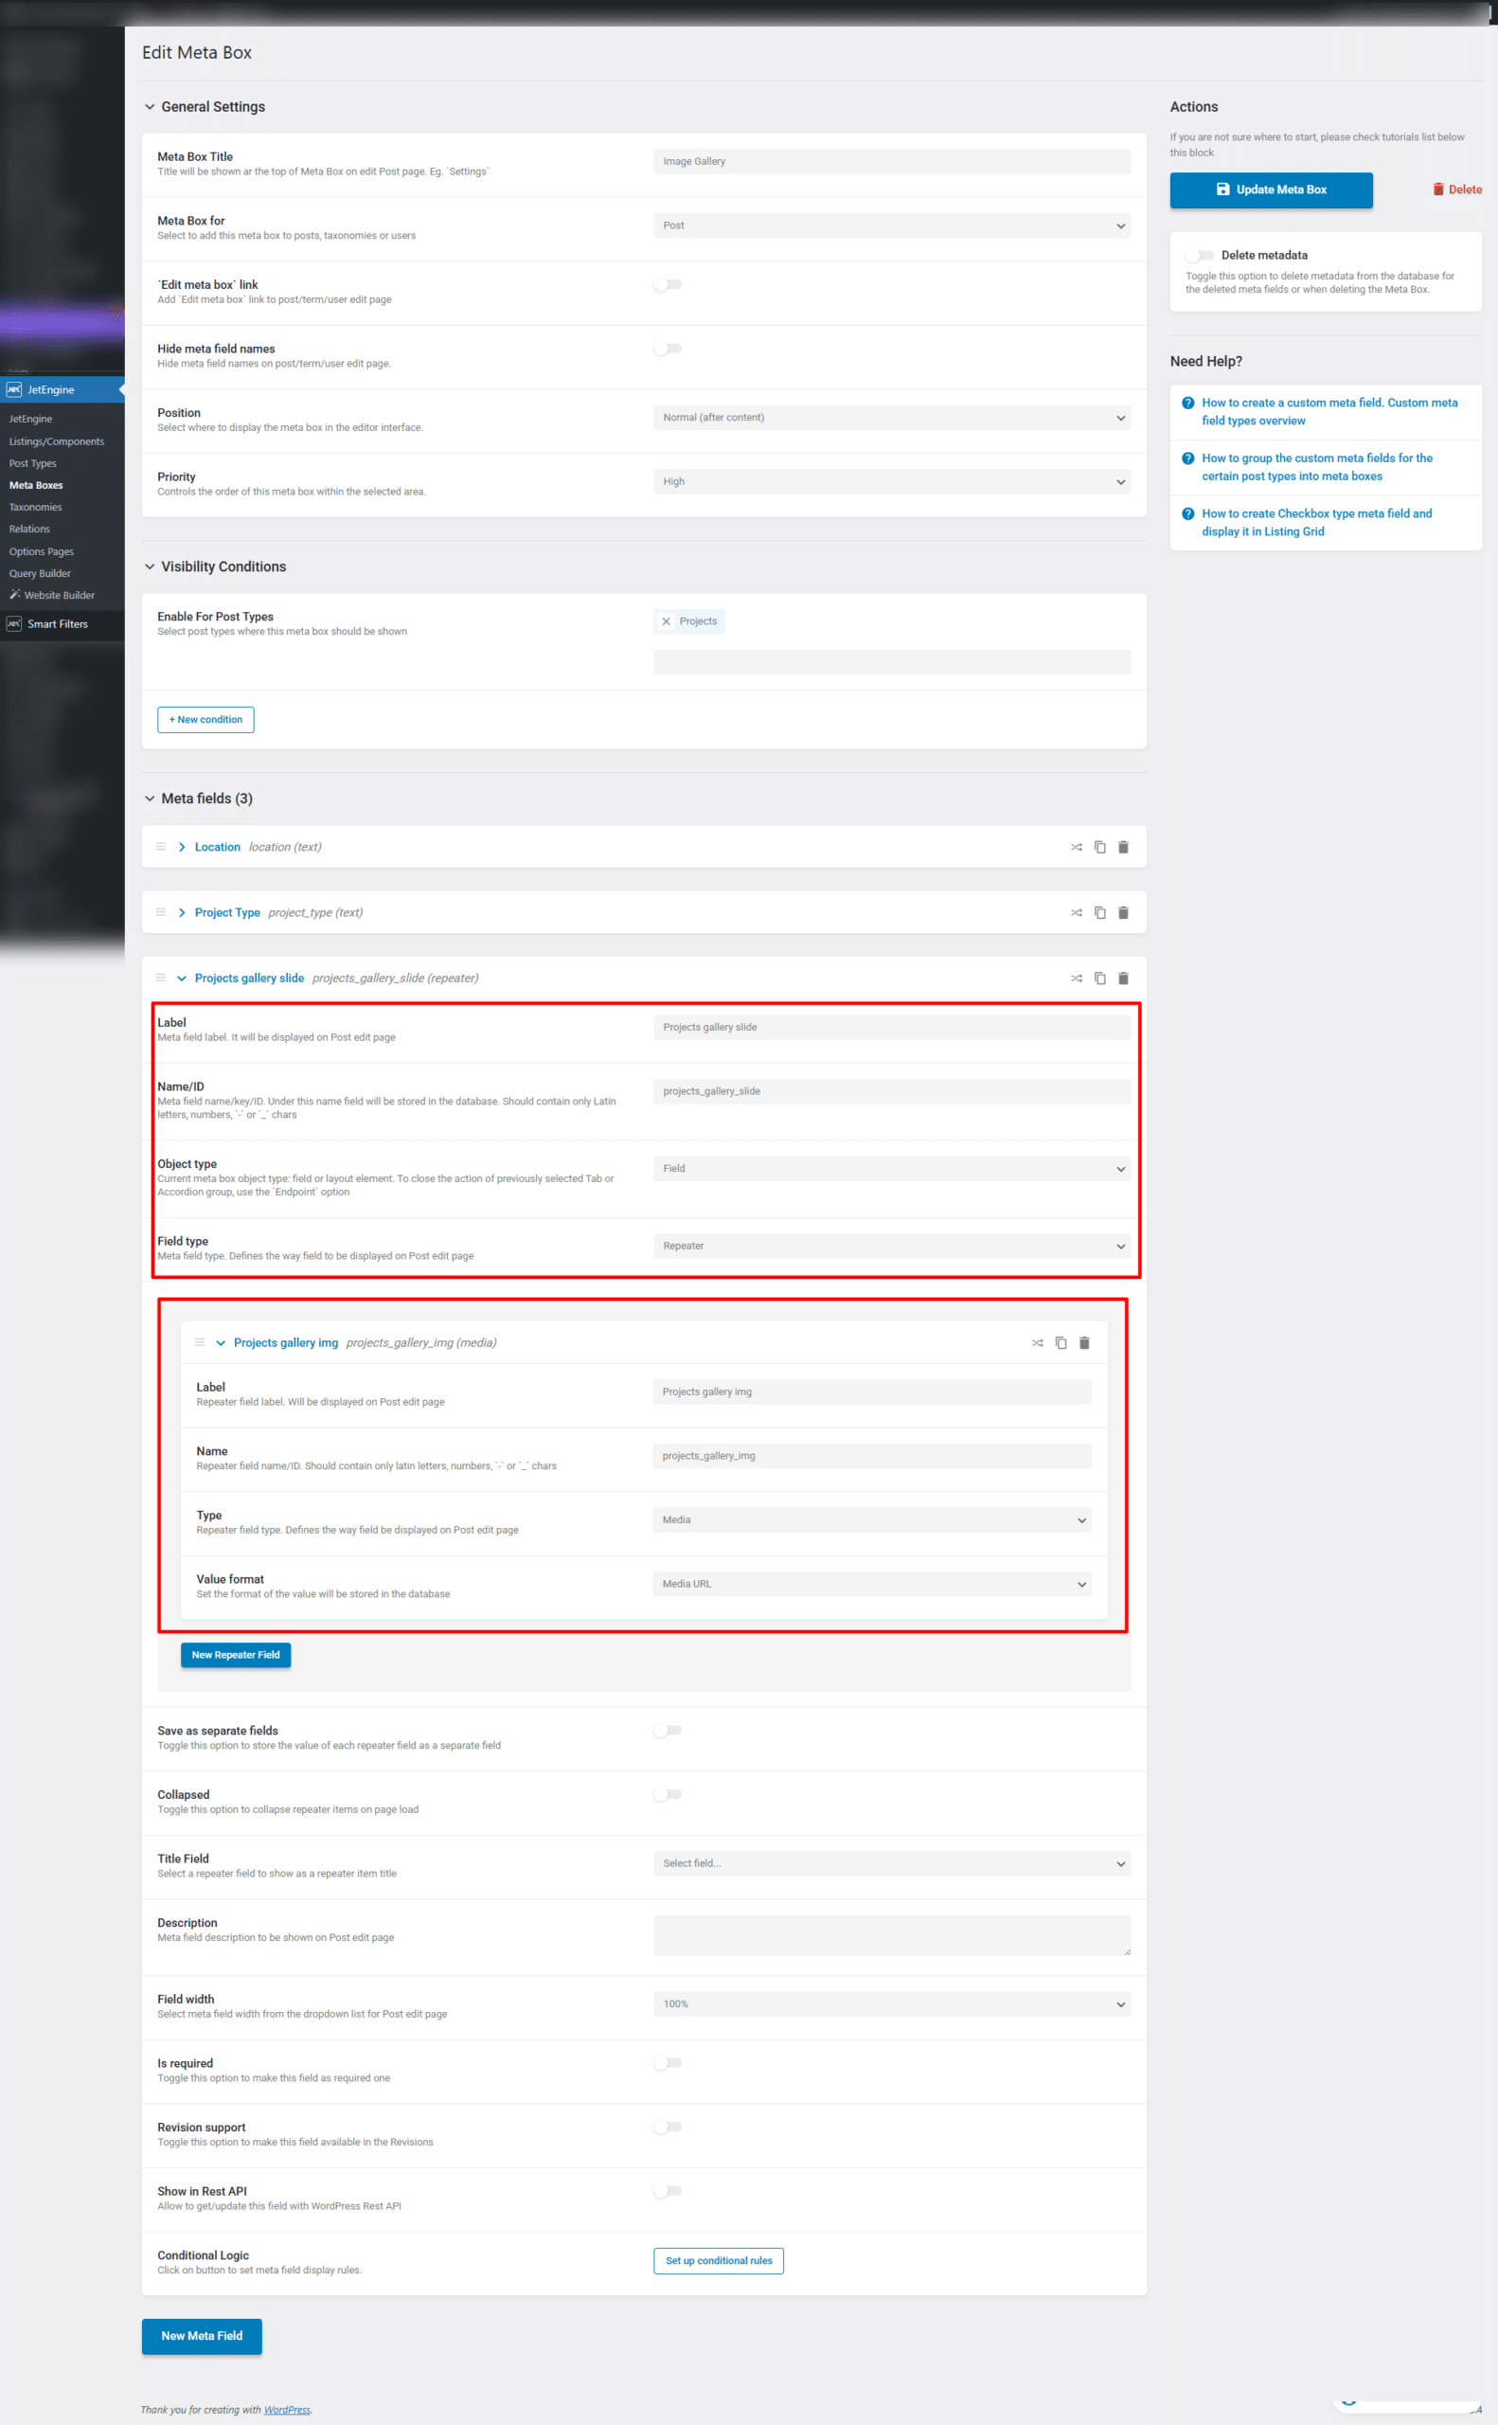Duplicate the Projects gallery slide field
This screenshot has height=2425, width=1498.
pos(1099,978)
